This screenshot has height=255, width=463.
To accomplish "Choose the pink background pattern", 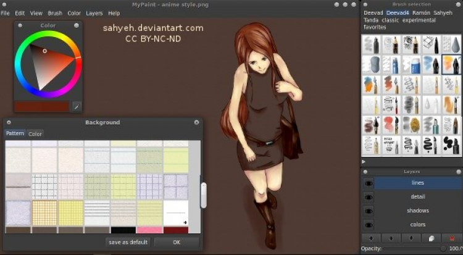I will pos(149,230).
